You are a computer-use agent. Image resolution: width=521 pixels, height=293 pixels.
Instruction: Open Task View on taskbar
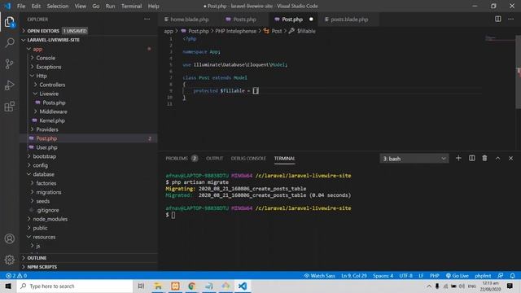[x=141, y=286]
